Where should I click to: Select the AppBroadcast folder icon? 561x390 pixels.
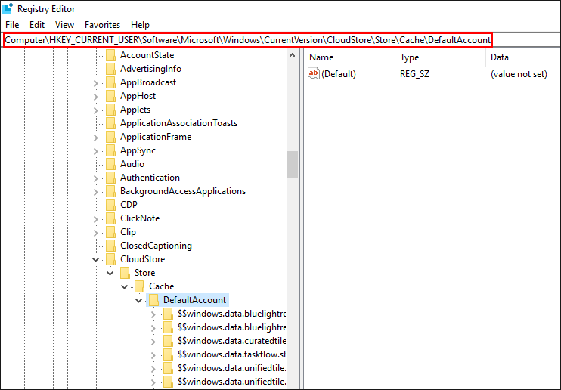pos(111,82)
